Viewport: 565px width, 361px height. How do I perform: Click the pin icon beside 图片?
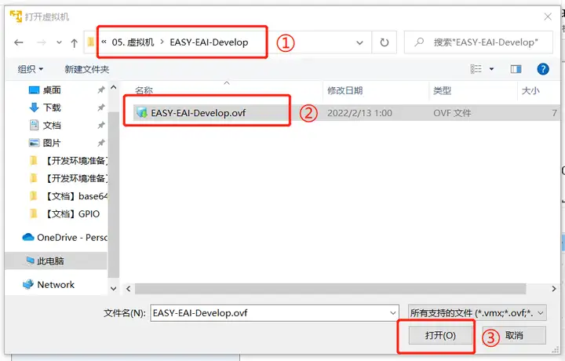coord(101,143)
